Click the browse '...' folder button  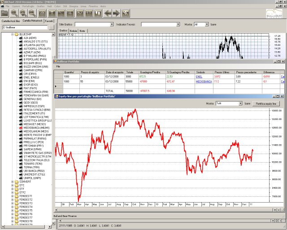[52, 27]
